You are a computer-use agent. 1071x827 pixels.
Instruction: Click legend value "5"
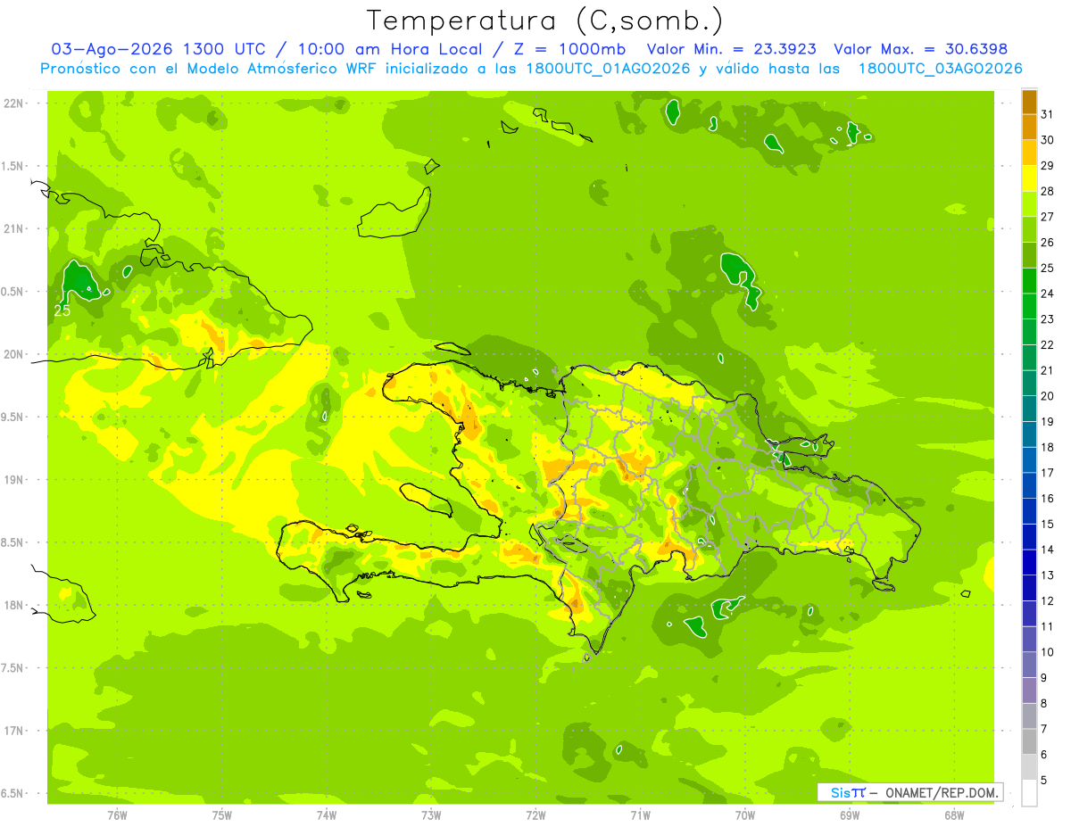[1044, 781]
